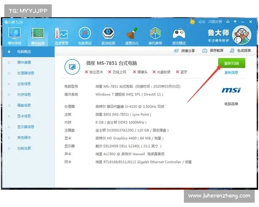Click 保存截屏 camera screenshot button
The image size is (259, 207).
(x=207, y=51)
